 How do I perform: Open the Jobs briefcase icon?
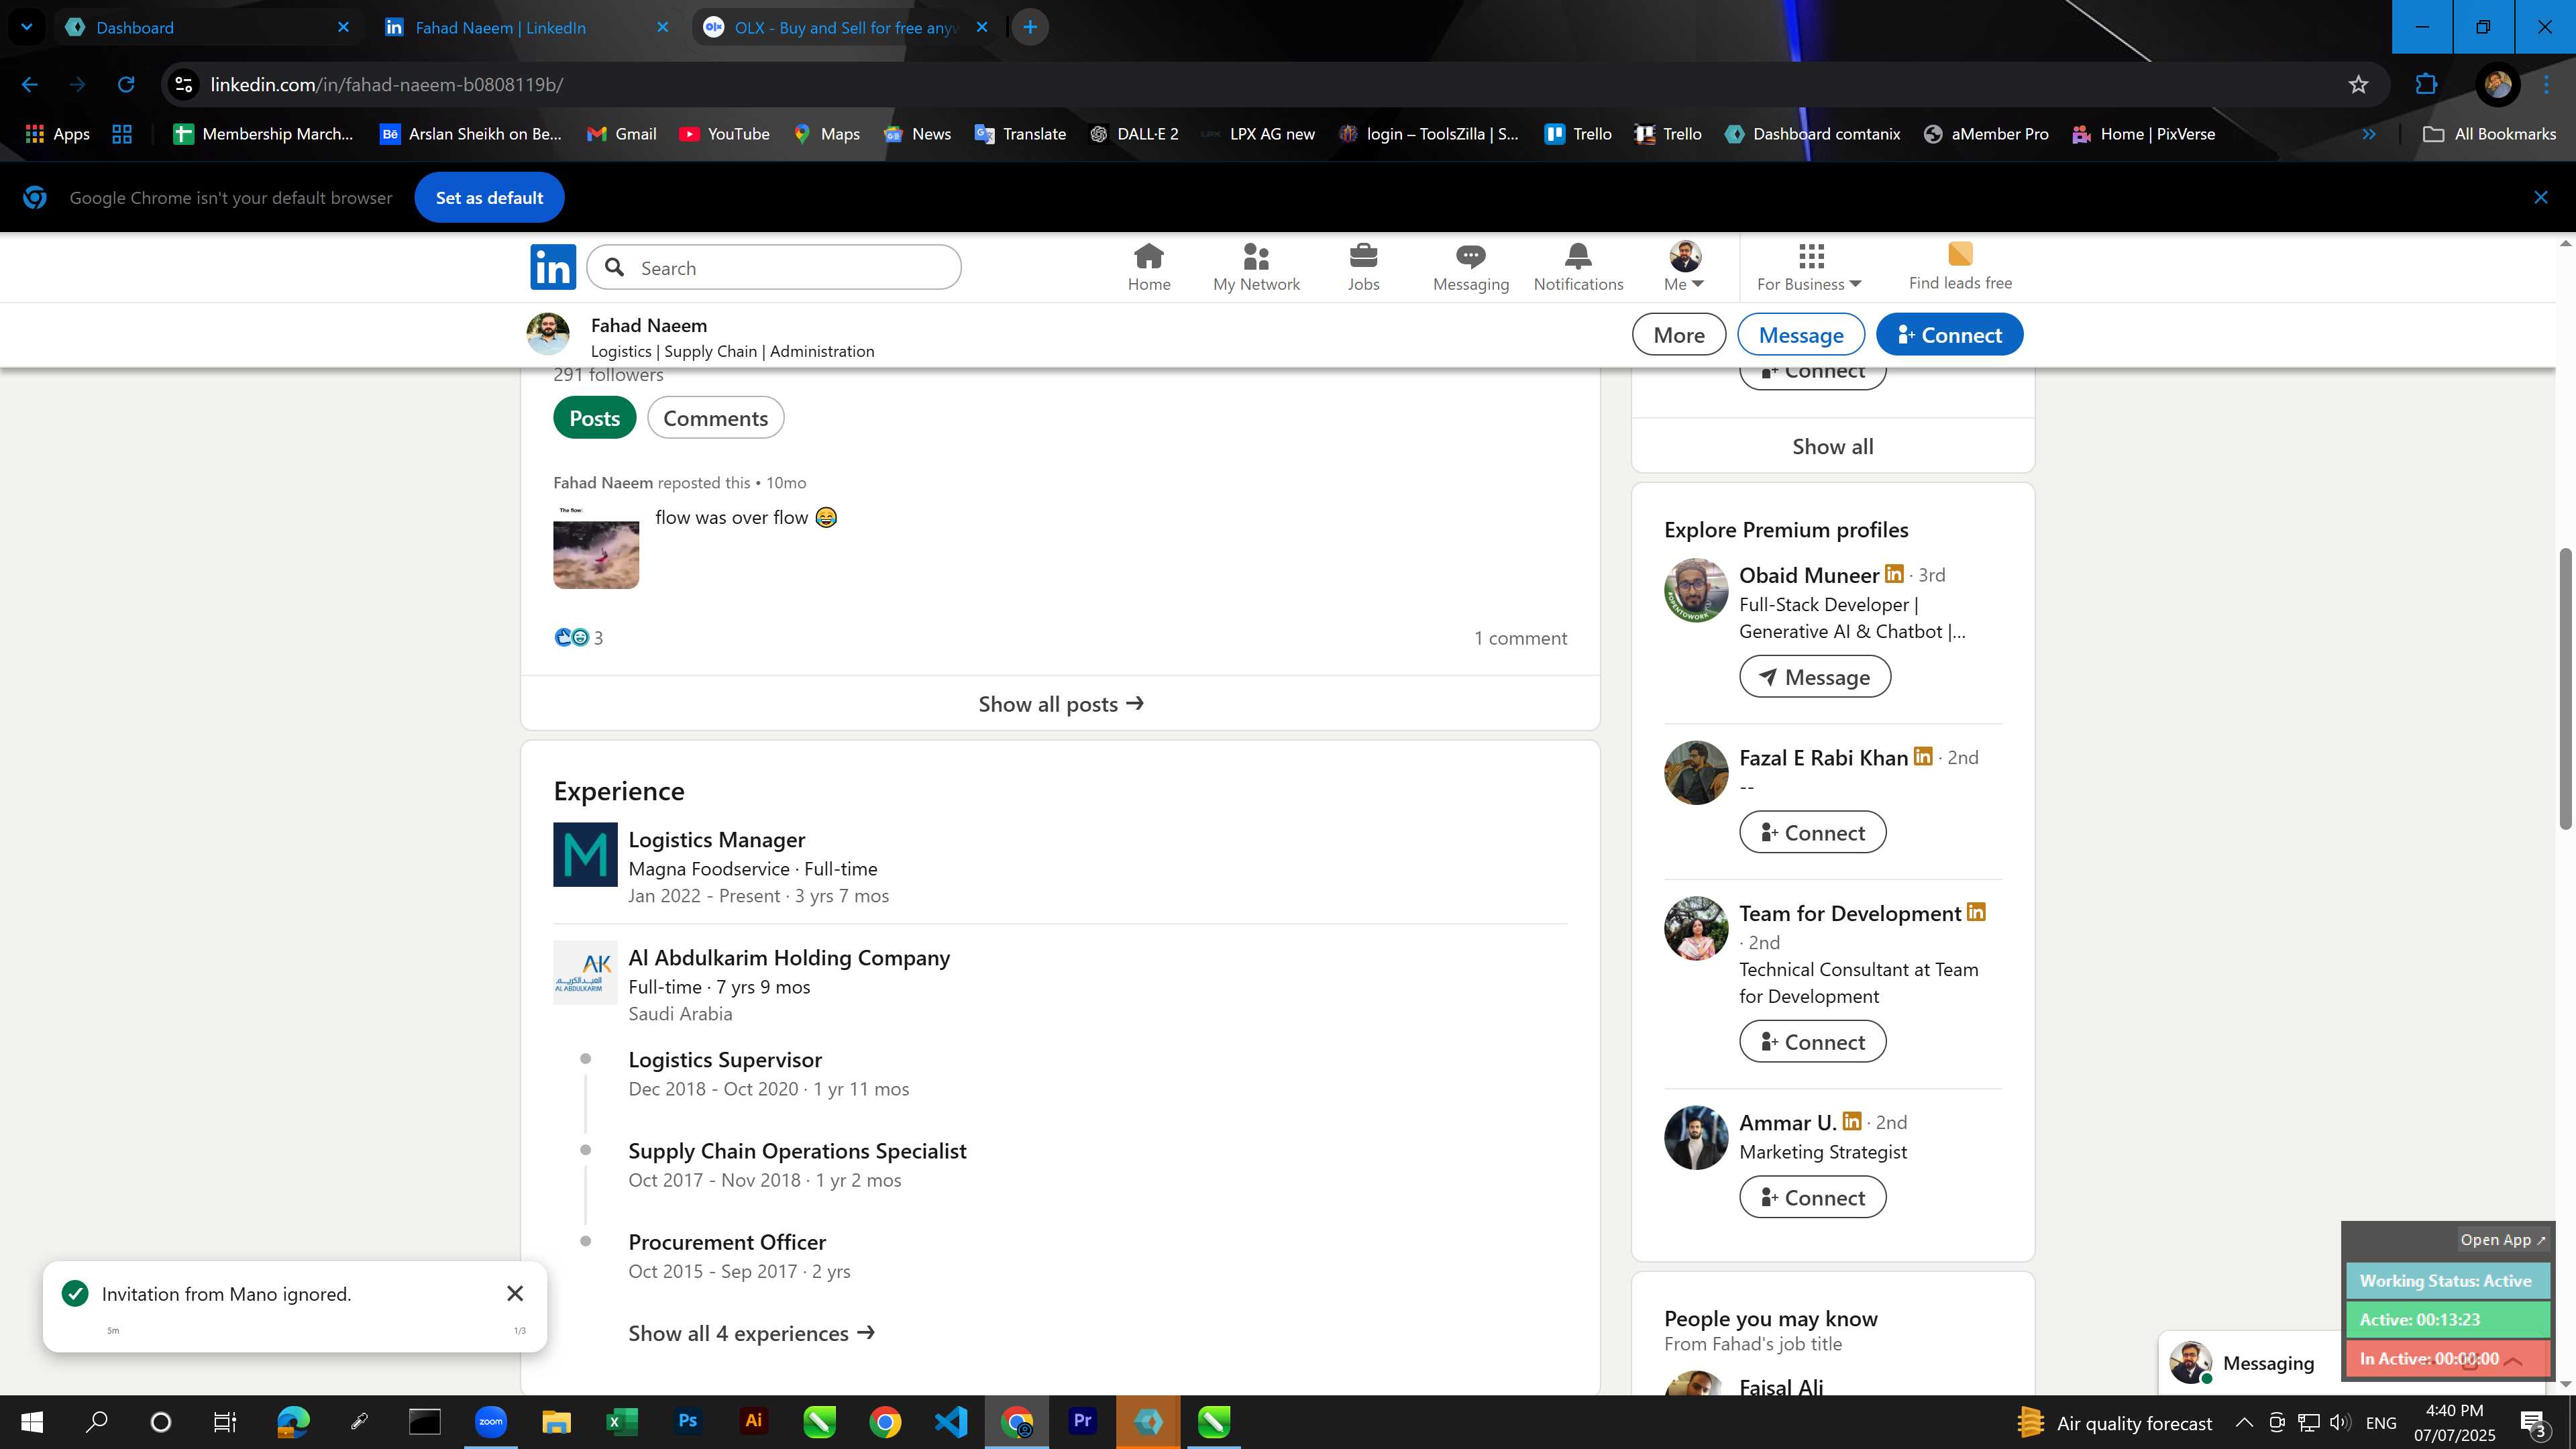pos(1363,267)
